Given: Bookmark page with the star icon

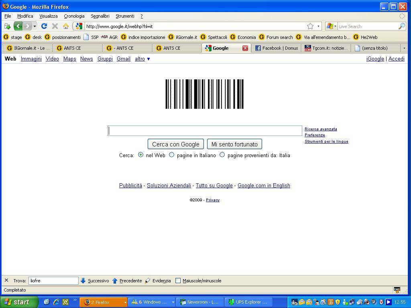Looking at the screenshot, I should click(310, 26).
